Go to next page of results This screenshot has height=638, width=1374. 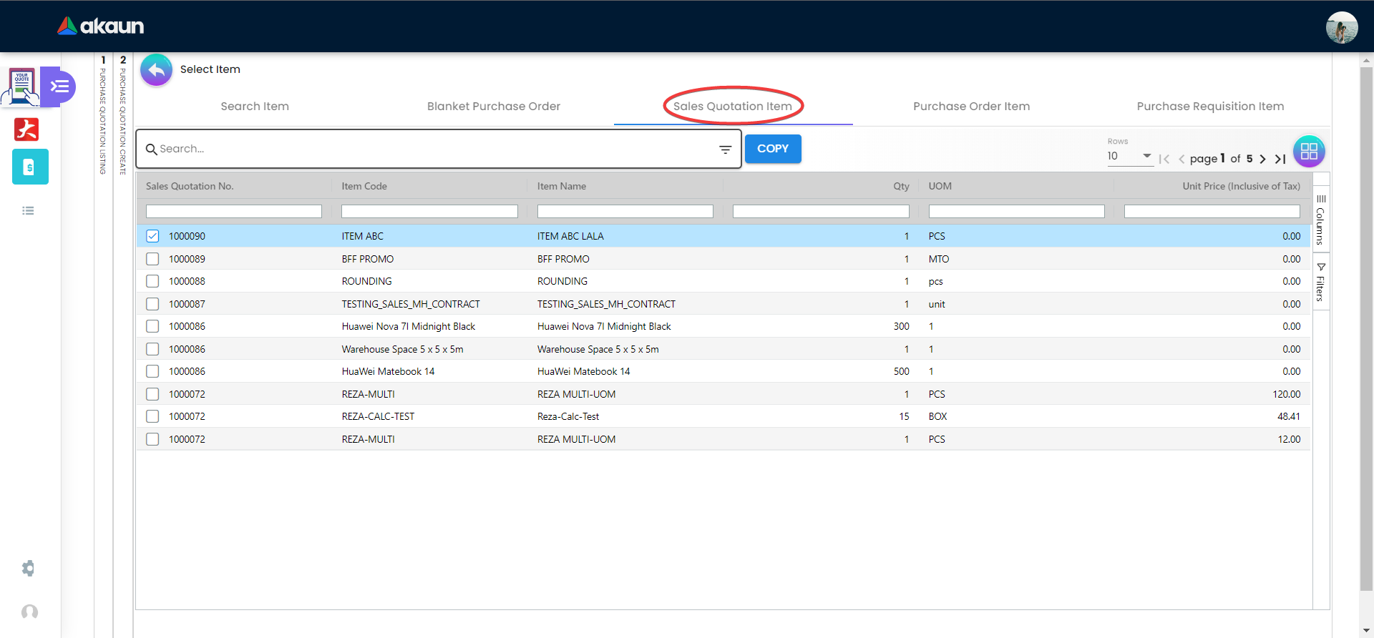pos(1262,159)
